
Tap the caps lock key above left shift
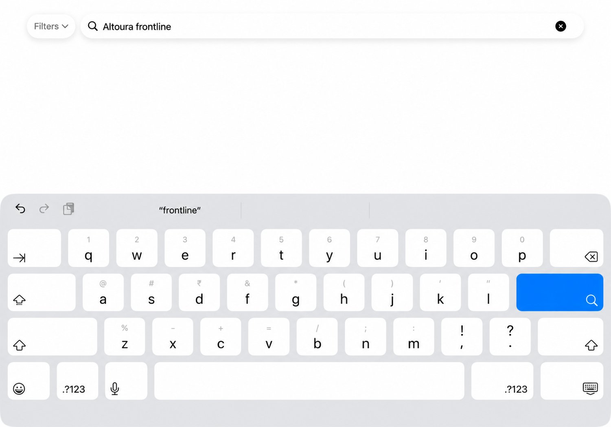pyautogui.click(x=42, y=293)
